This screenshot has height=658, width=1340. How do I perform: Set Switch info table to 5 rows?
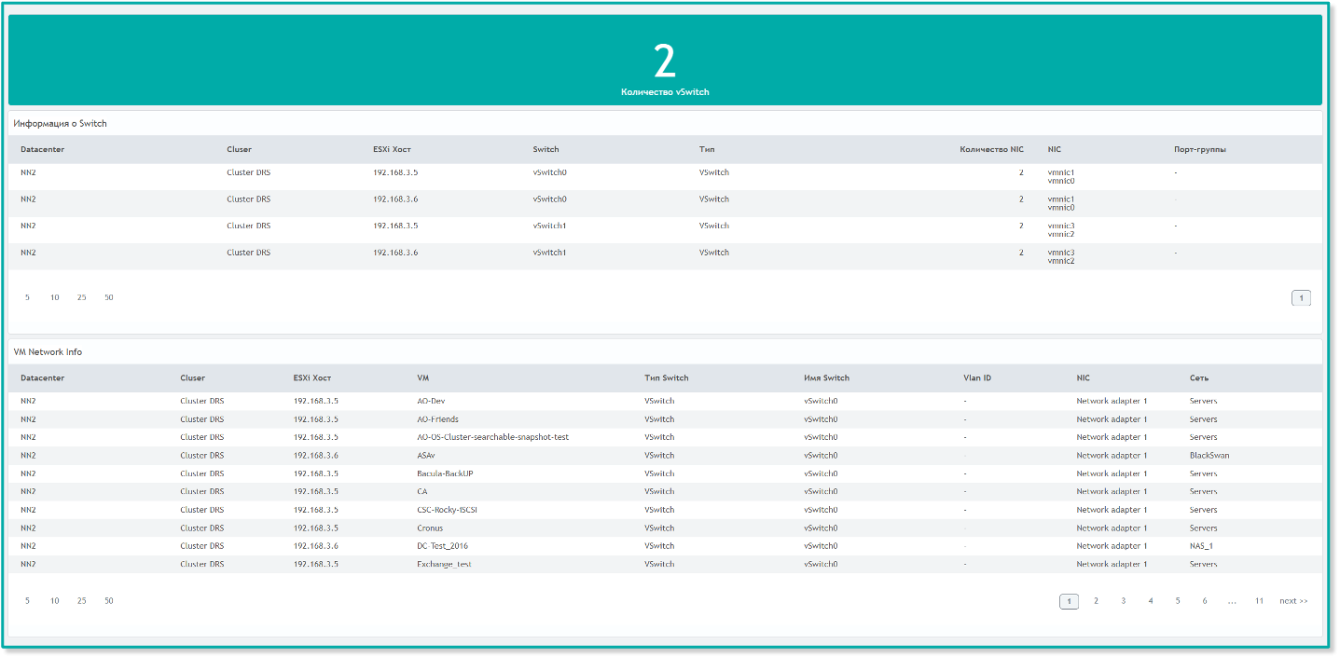[x=27, y=297]
